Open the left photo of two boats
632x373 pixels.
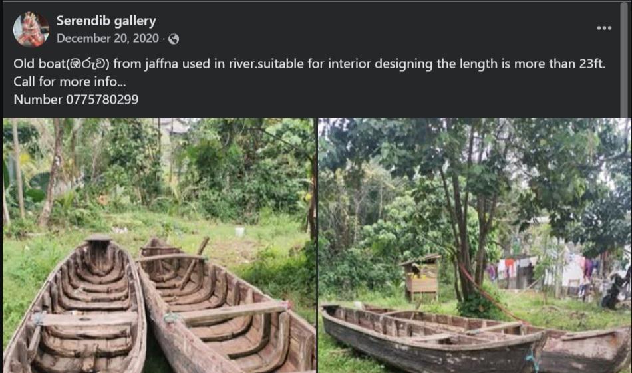click(159, 245)
